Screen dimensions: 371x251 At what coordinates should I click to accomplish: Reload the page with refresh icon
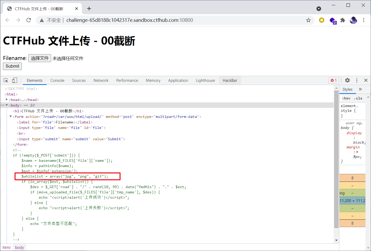click(29, 20)
